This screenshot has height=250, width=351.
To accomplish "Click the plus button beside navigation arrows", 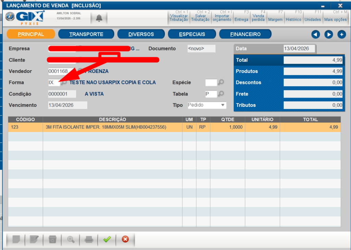I will point(341,34).
